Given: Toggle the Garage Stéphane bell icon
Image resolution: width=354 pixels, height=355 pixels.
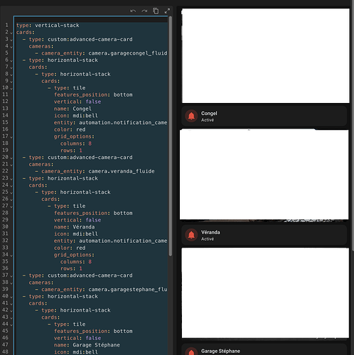Looking at the screenshot, I should [191, 351].
